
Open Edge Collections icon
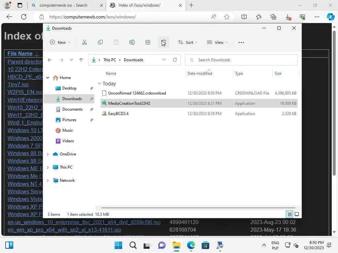pyautogui.click(x=273, y=17)
